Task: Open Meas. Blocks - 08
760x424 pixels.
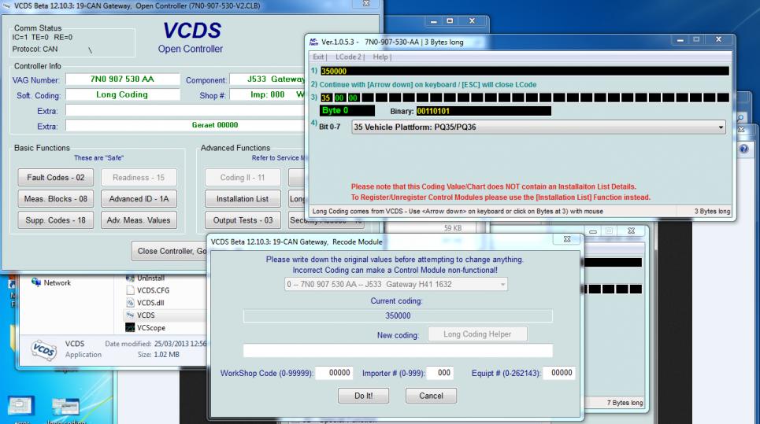Action: (x=55, y=199)
